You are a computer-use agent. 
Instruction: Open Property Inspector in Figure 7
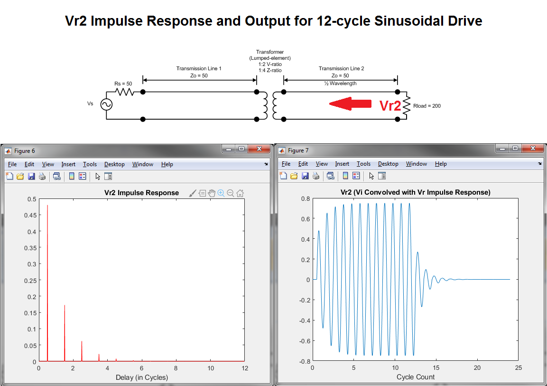[382, 176]
